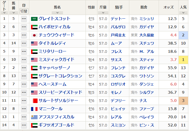190x131 pixels.
Task: Click UAE flag icon beside ギフツオブゴールド
Action: click(34, 125)
